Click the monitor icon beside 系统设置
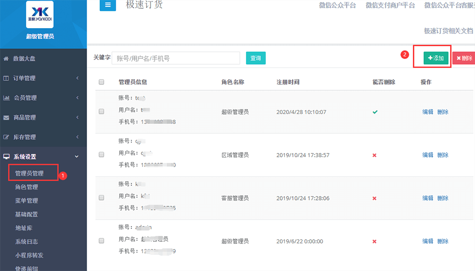Viewport: 475px width, 271px height. pos(6,156)
